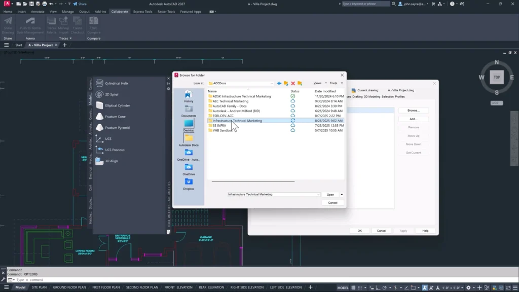Open the user account john.sayre dropdown
Image resolution: width=519 pixels, height=292 pixels.
[x=414, y=4]
